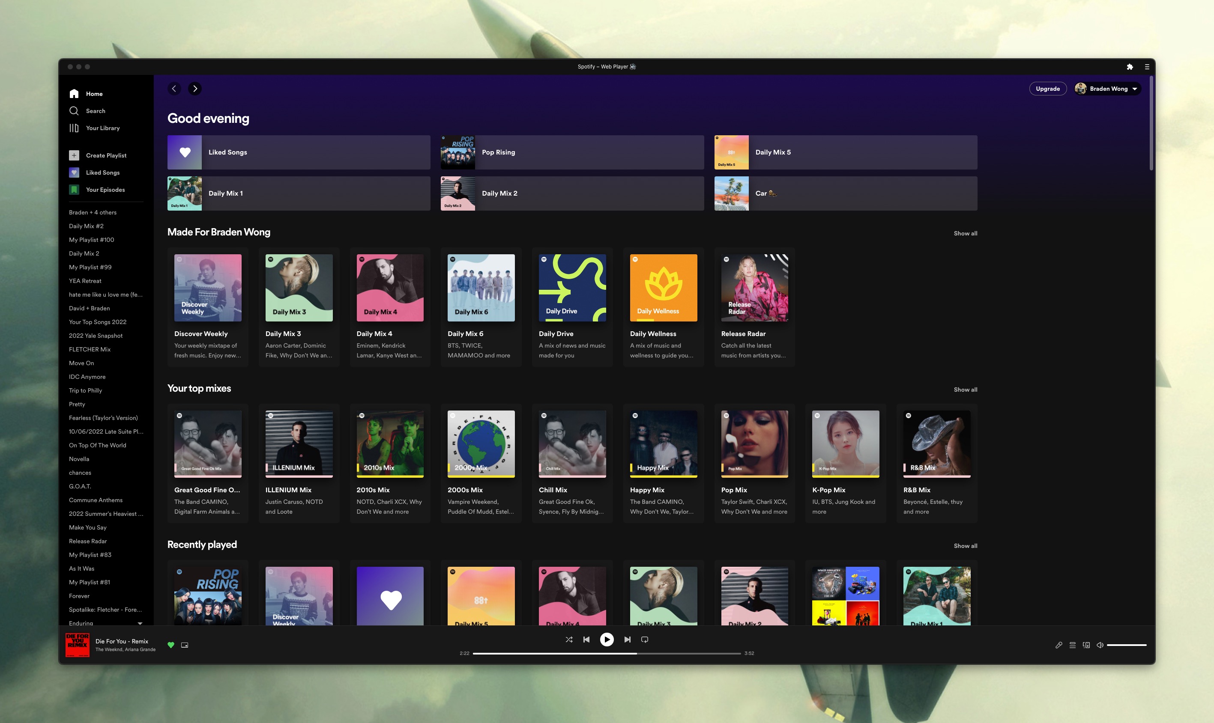Click the Upgrade button

click(x=1047, y=89)
